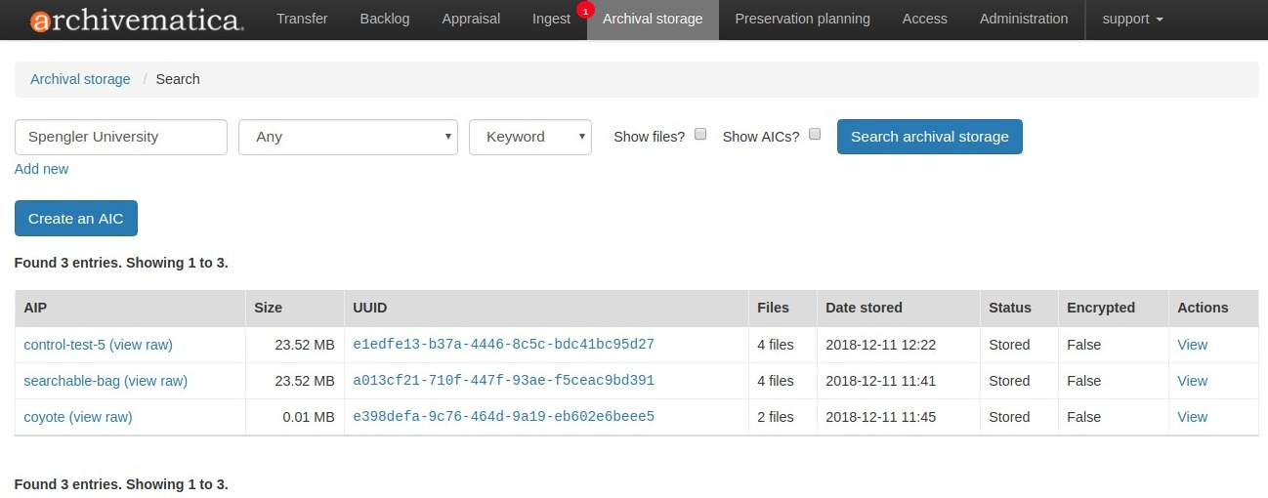The width and height of the screenshot is (1268, 498).
Task: Enable the Show AICs checkbox
Action: point(815,135)
